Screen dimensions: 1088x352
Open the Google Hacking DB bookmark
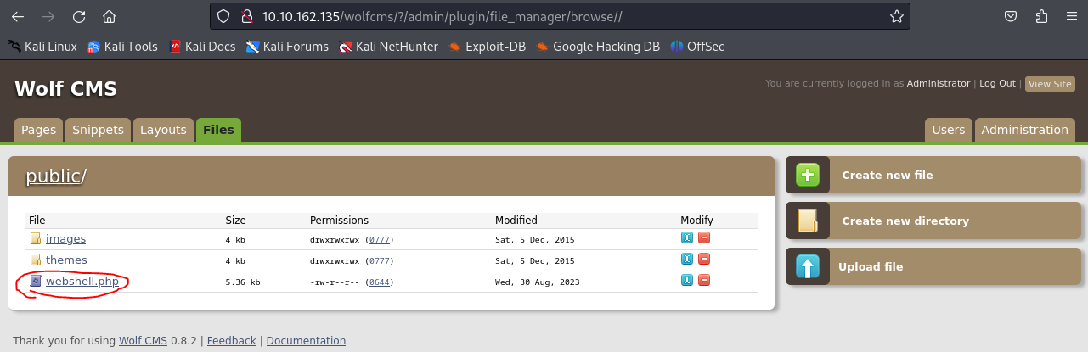tap(598, 47)
